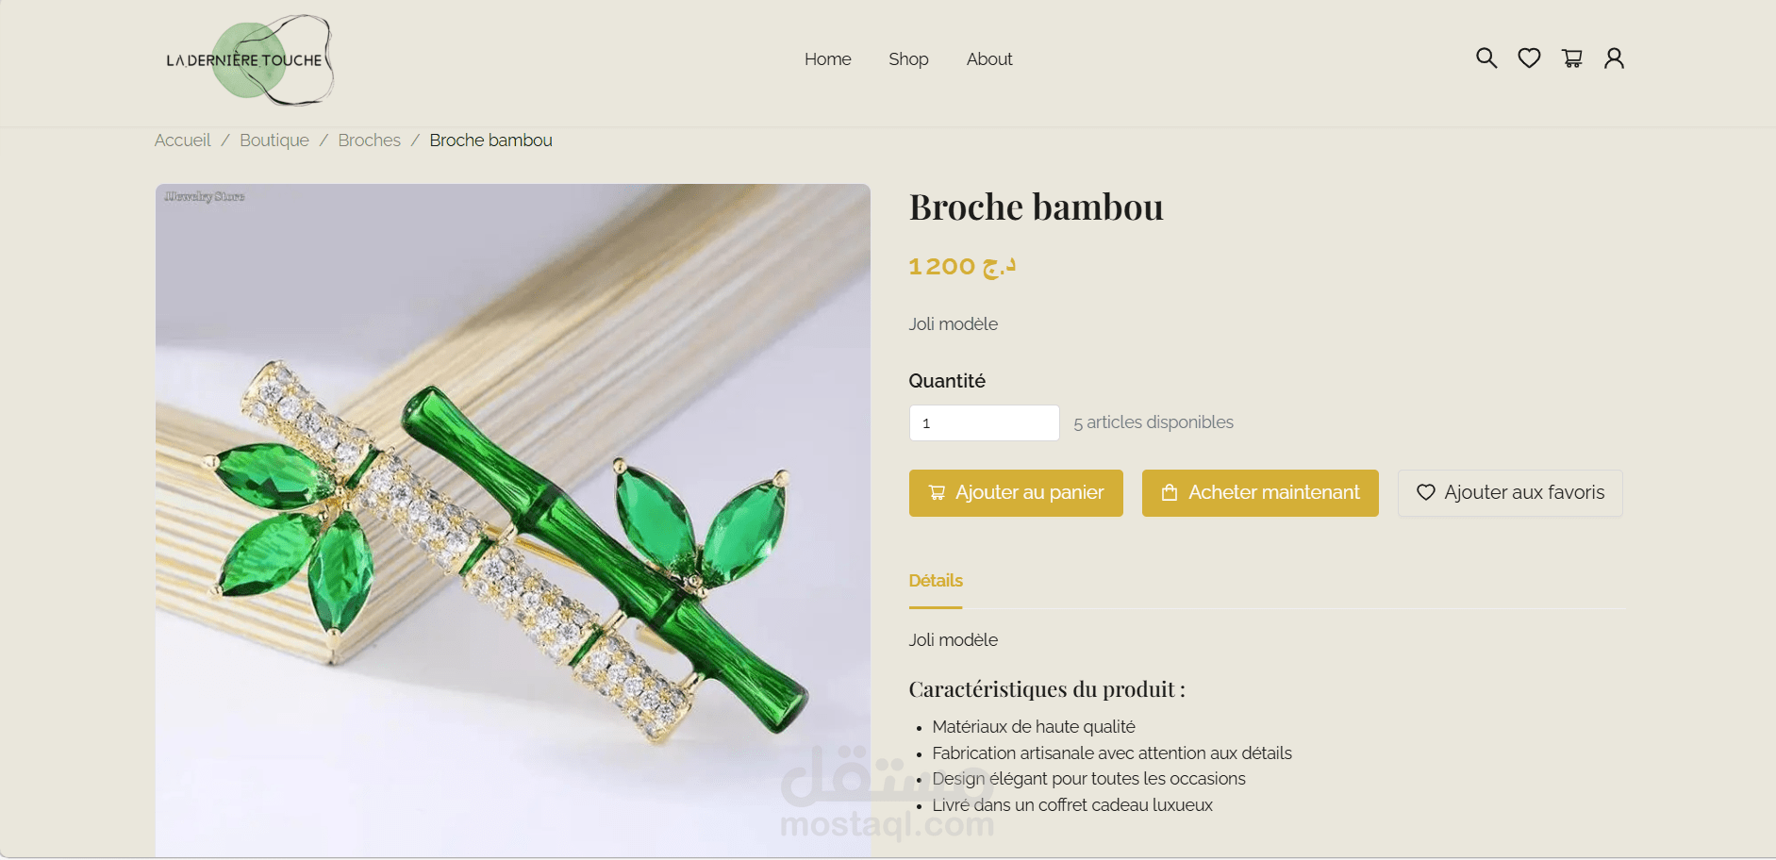The image size is (1776, 860).
Task: Open the search magnifier icon
Action: click(x=1486, y=58)
